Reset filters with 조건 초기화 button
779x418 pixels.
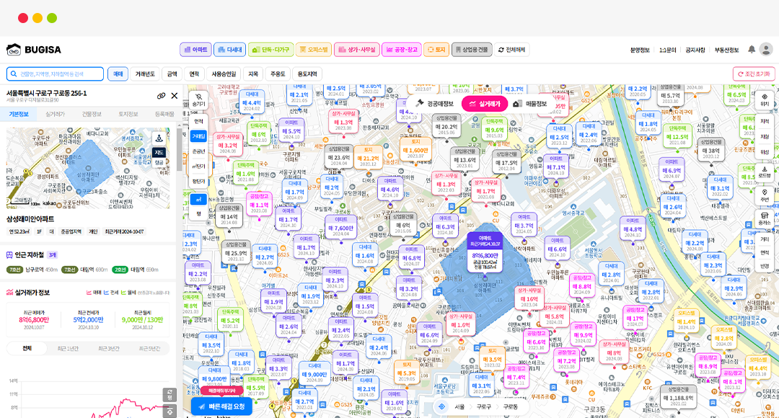(754, 74)
